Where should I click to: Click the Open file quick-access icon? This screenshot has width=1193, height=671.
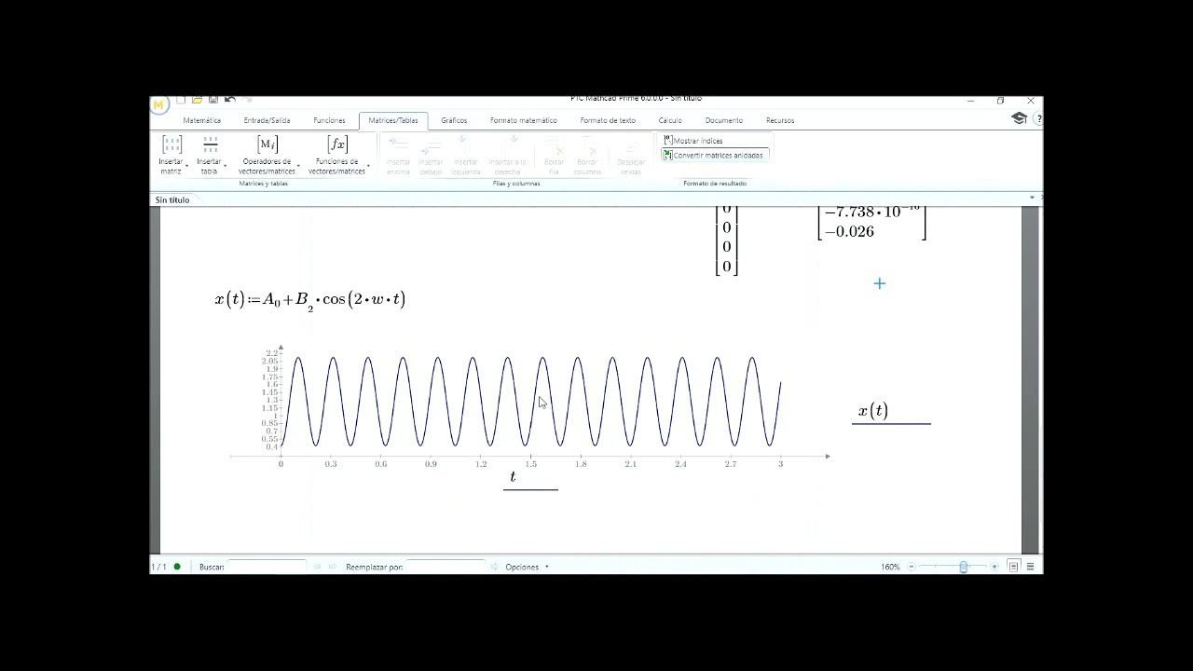point(198,99)
